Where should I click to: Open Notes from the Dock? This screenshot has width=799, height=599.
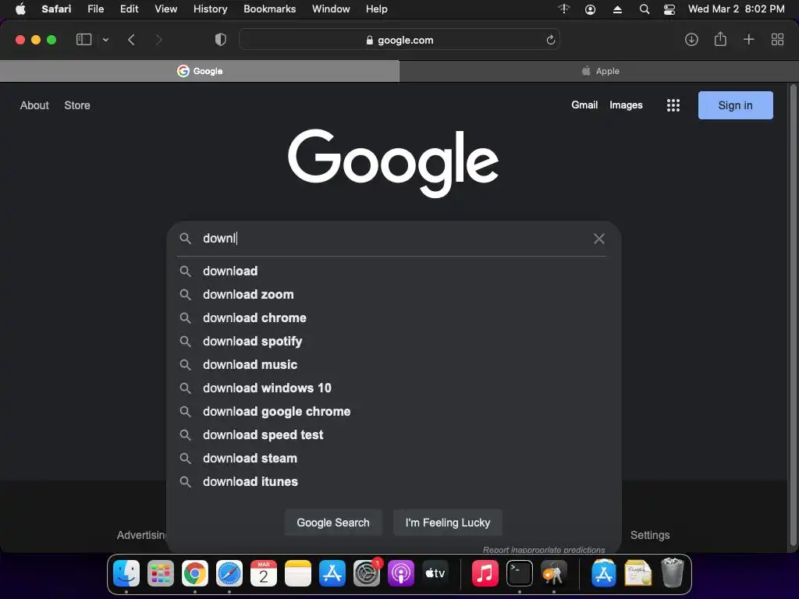[298, 573]
